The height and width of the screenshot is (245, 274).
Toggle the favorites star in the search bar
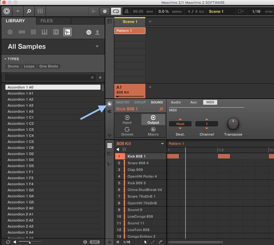tap(100, 77)
